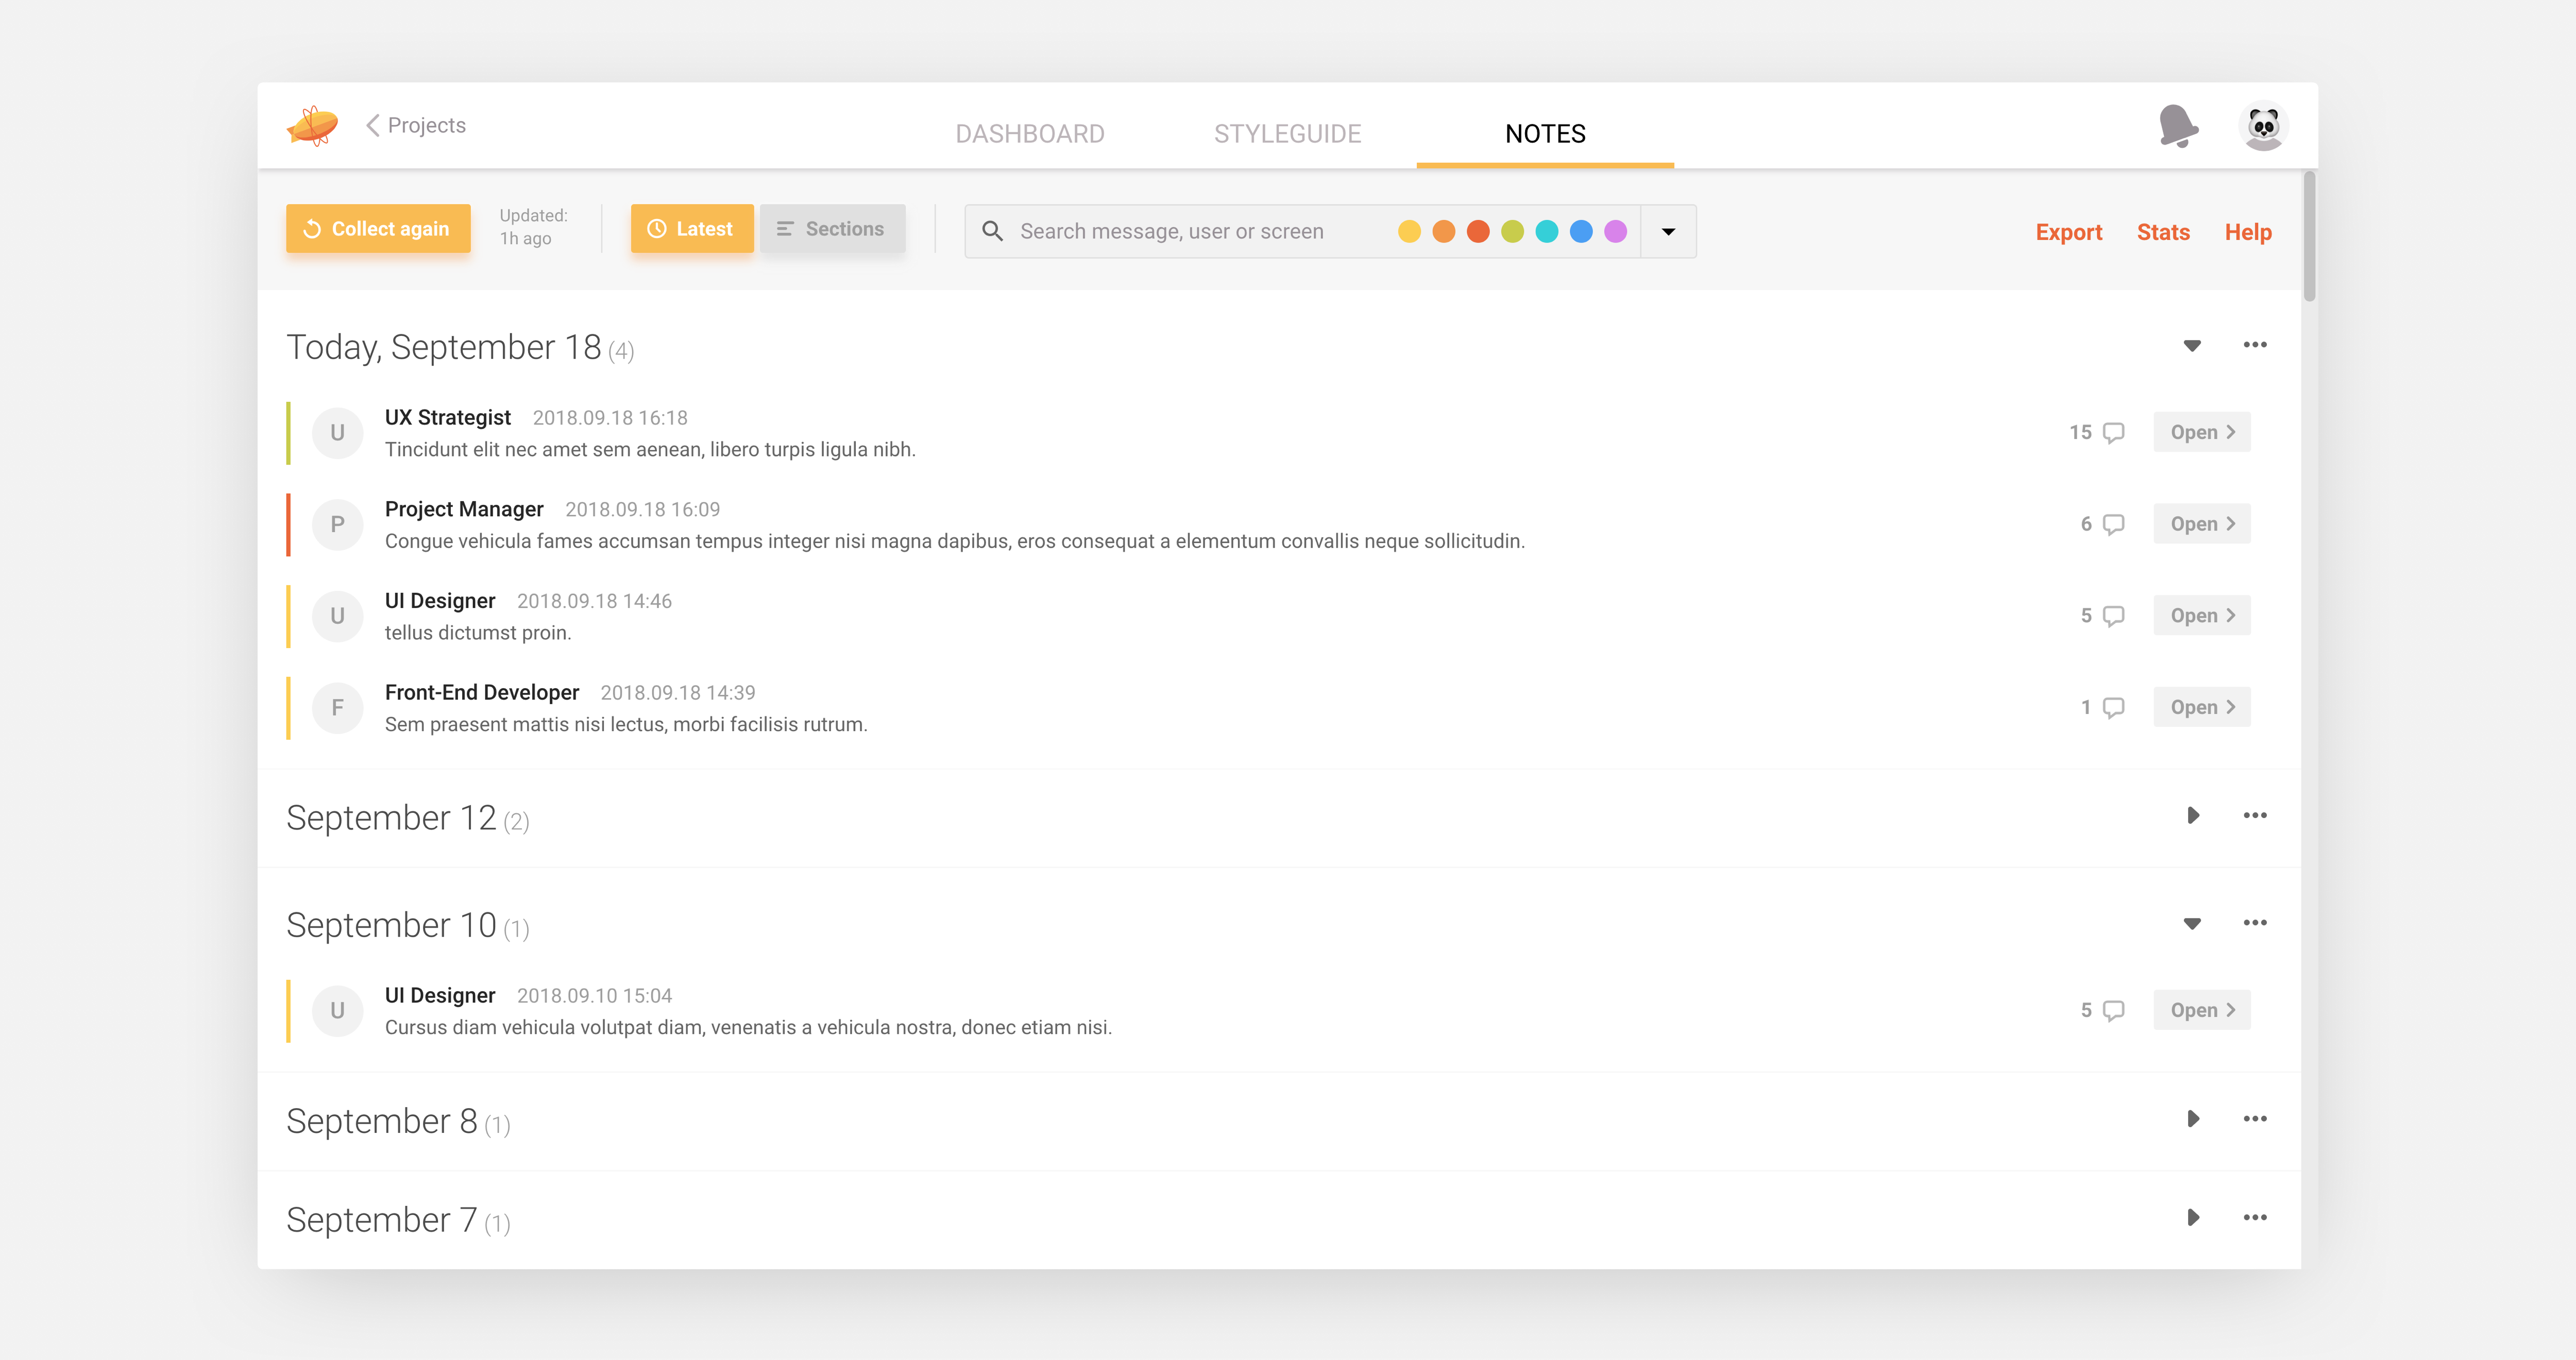Open the panda user avatar menu
The image size is (2576, 1360).
pos(2263,126)
